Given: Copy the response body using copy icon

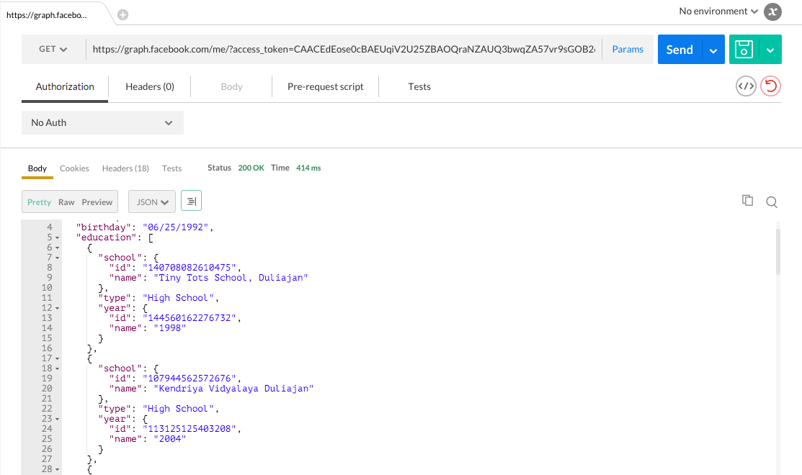Looking at the screenshot, I should point(747,201).
